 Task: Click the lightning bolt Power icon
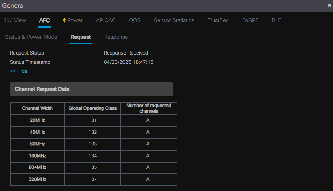click(x=64, y=20)
